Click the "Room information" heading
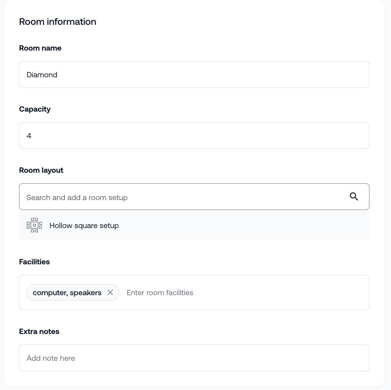This screenshot has width=391, height=390. (58, 22)
